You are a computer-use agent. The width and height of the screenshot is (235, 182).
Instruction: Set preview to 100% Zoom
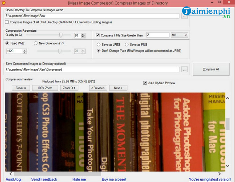(x=45, y=88)
